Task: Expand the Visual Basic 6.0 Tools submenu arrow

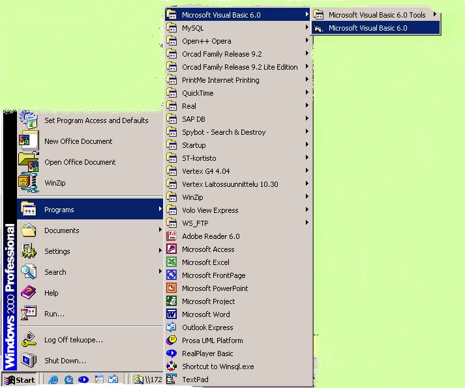Action: (x=435, y=14)
